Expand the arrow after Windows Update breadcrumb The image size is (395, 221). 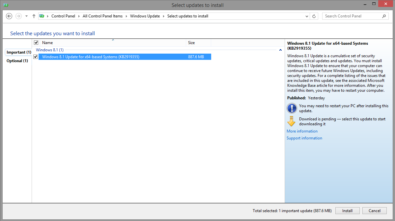[163, 16]
